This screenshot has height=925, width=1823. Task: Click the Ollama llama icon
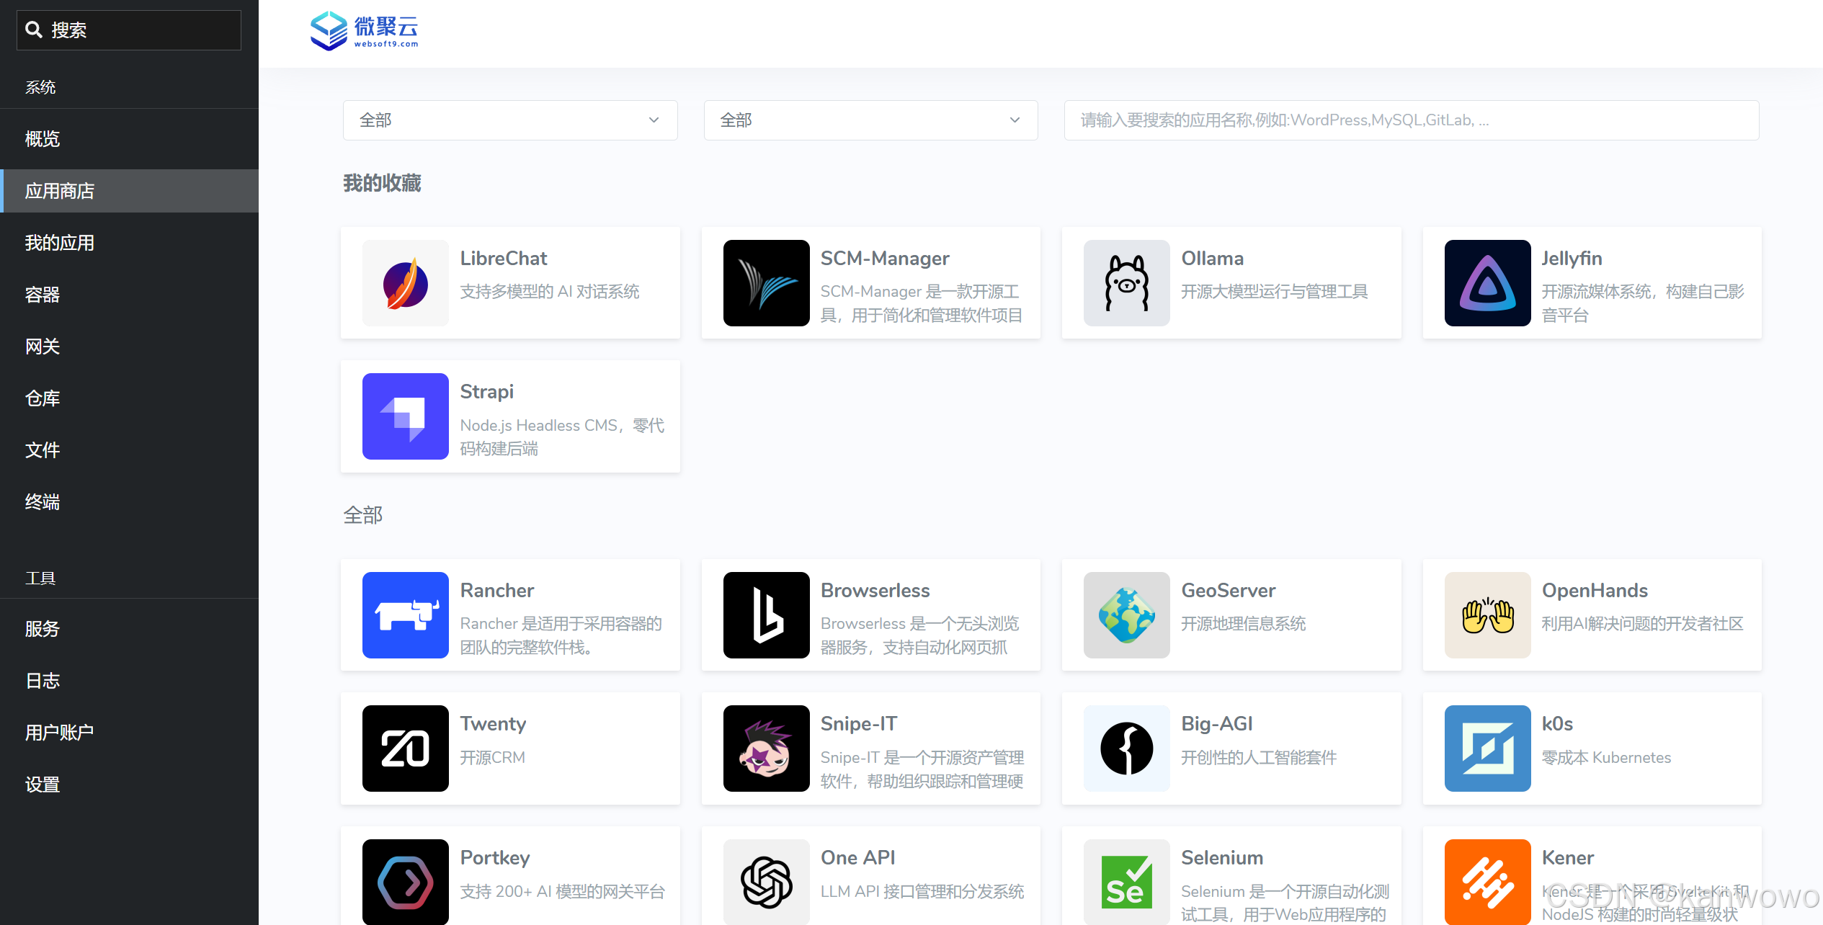pos(1126,283)
